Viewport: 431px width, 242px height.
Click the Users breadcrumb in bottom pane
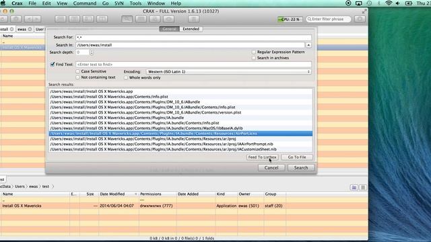[20, 186]
